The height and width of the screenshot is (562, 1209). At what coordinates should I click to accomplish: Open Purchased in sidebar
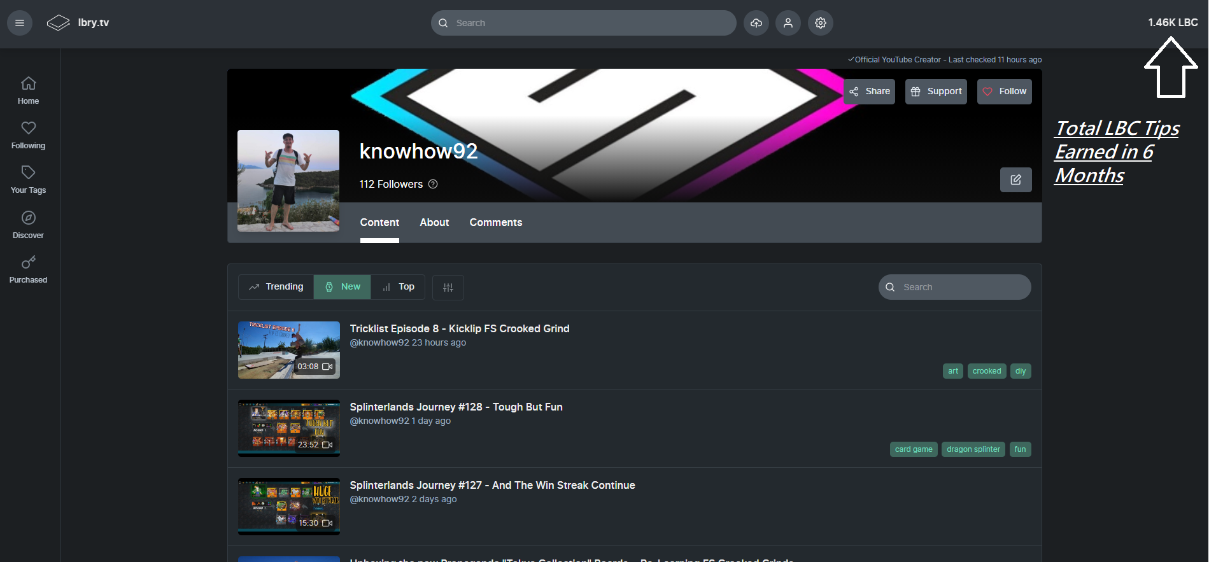29,270
